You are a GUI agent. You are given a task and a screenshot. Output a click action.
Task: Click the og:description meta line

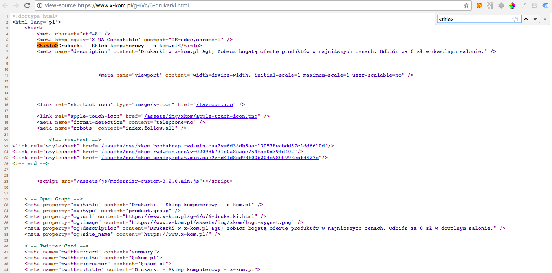click(265, 228)
